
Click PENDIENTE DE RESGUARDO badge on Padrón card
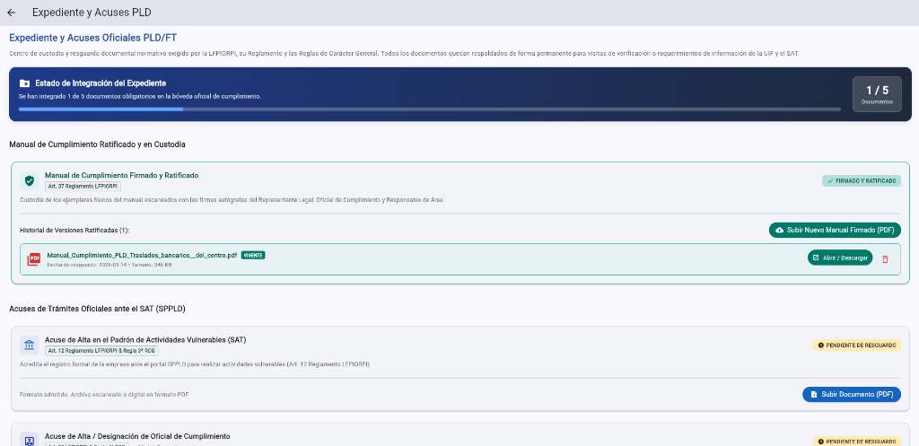(856, 345)
